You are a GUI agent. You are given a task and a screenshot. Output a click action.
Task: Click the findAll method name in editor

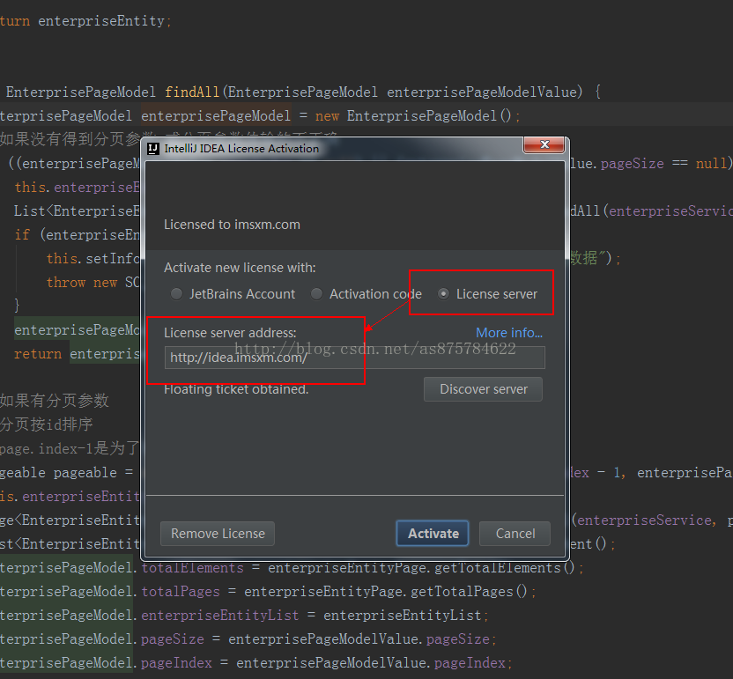click(x=192, y=92)
